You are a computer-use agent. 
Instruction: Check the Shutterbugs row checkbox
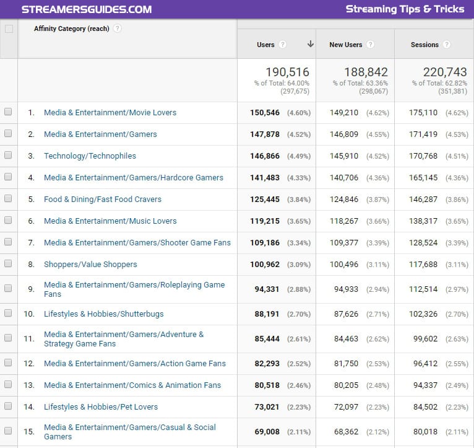click(x=8, y=313)
